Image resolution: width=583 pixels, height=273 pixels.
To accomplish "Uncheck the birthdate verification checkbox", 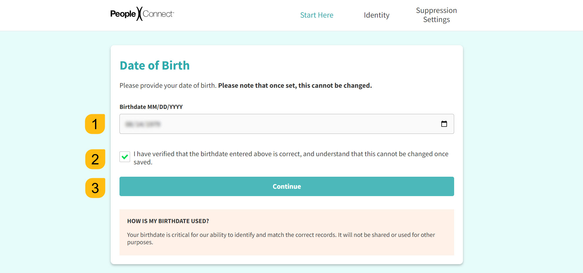I will pyautogui.click(x=125, y=157).
